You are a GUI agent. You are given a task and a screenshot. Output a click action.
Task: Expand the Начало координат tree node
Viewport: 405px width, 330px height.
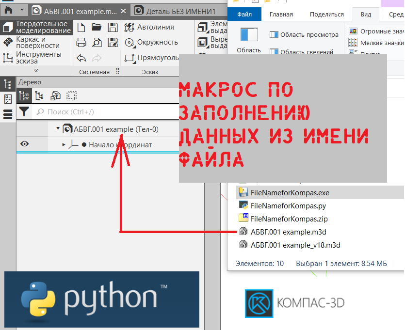pyautogui.click(x=64, y=145)
